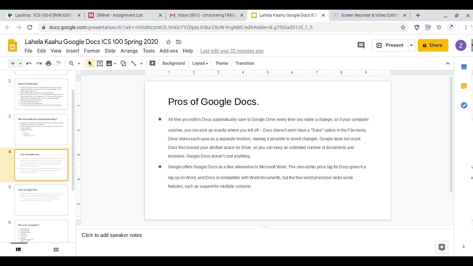The height and width of the screenshot is (266, 473).
Task: Click 'Last edit was 32 minutes ago' link
Action: [x=232, y=51]
